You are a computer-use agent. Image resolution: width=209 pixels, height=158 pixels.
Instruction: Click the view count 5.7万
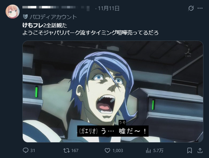point(158,151)
